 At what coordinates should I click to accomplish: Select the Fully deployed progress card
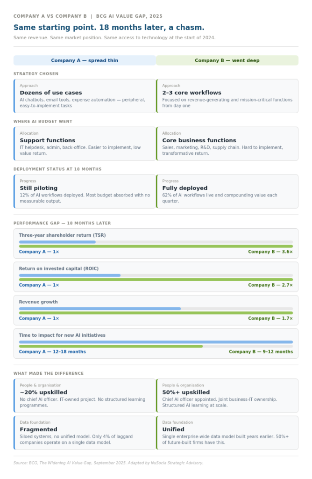227,191
